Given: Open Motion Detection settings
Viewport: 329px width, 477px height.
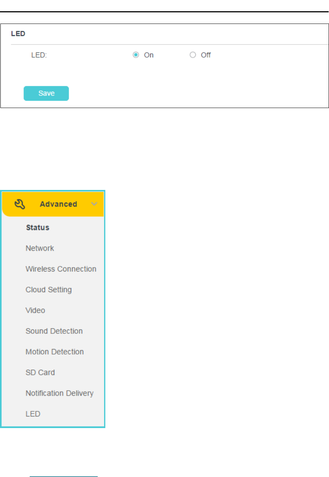Looking at the screenshot, I should click(55, 352).
